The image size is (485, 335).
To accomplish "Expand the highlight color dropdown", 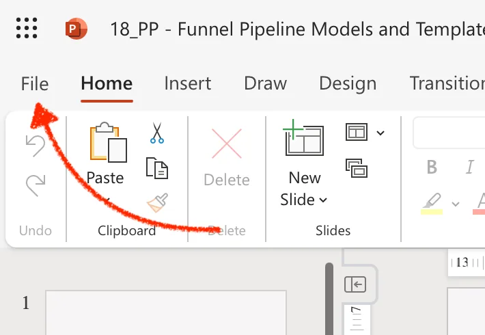I will (x=456, y=204).
